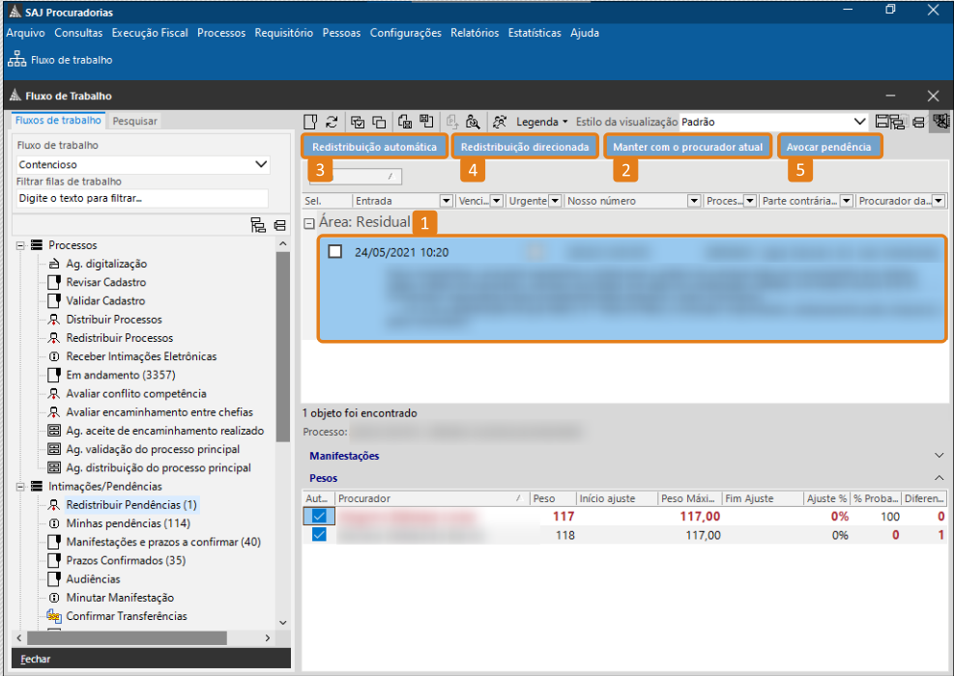This screenshot has height=676, width=954.
Task: Switch to the Pesquisar tab
Action: pos(134,121)
